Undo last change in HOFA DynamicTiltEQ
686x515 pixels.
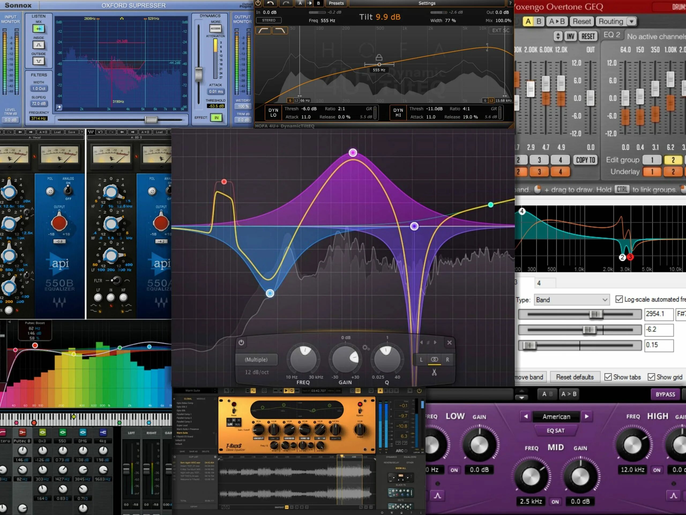(x=270, y=3)
